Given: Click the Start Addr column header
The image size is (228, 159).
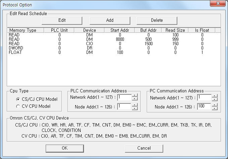Looking at the screenshot, I should (120, 30).
